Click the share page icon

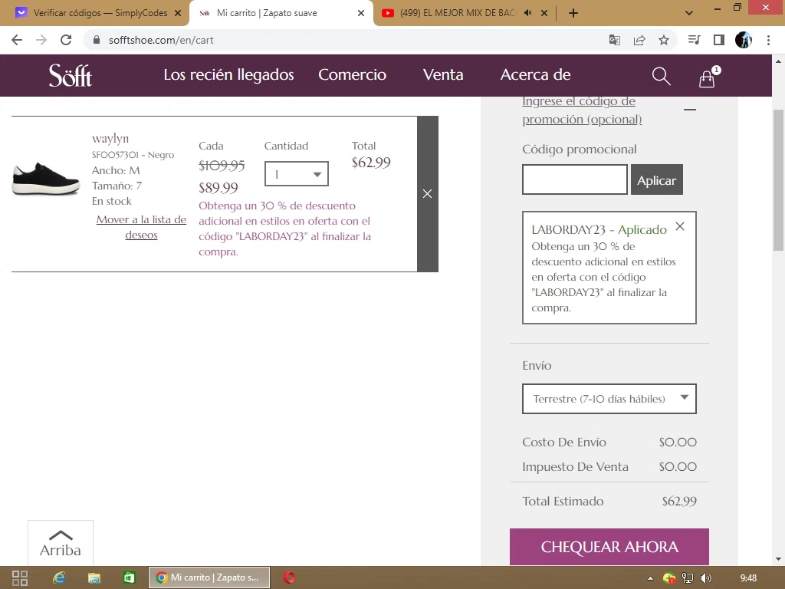(x=639, y=40)
